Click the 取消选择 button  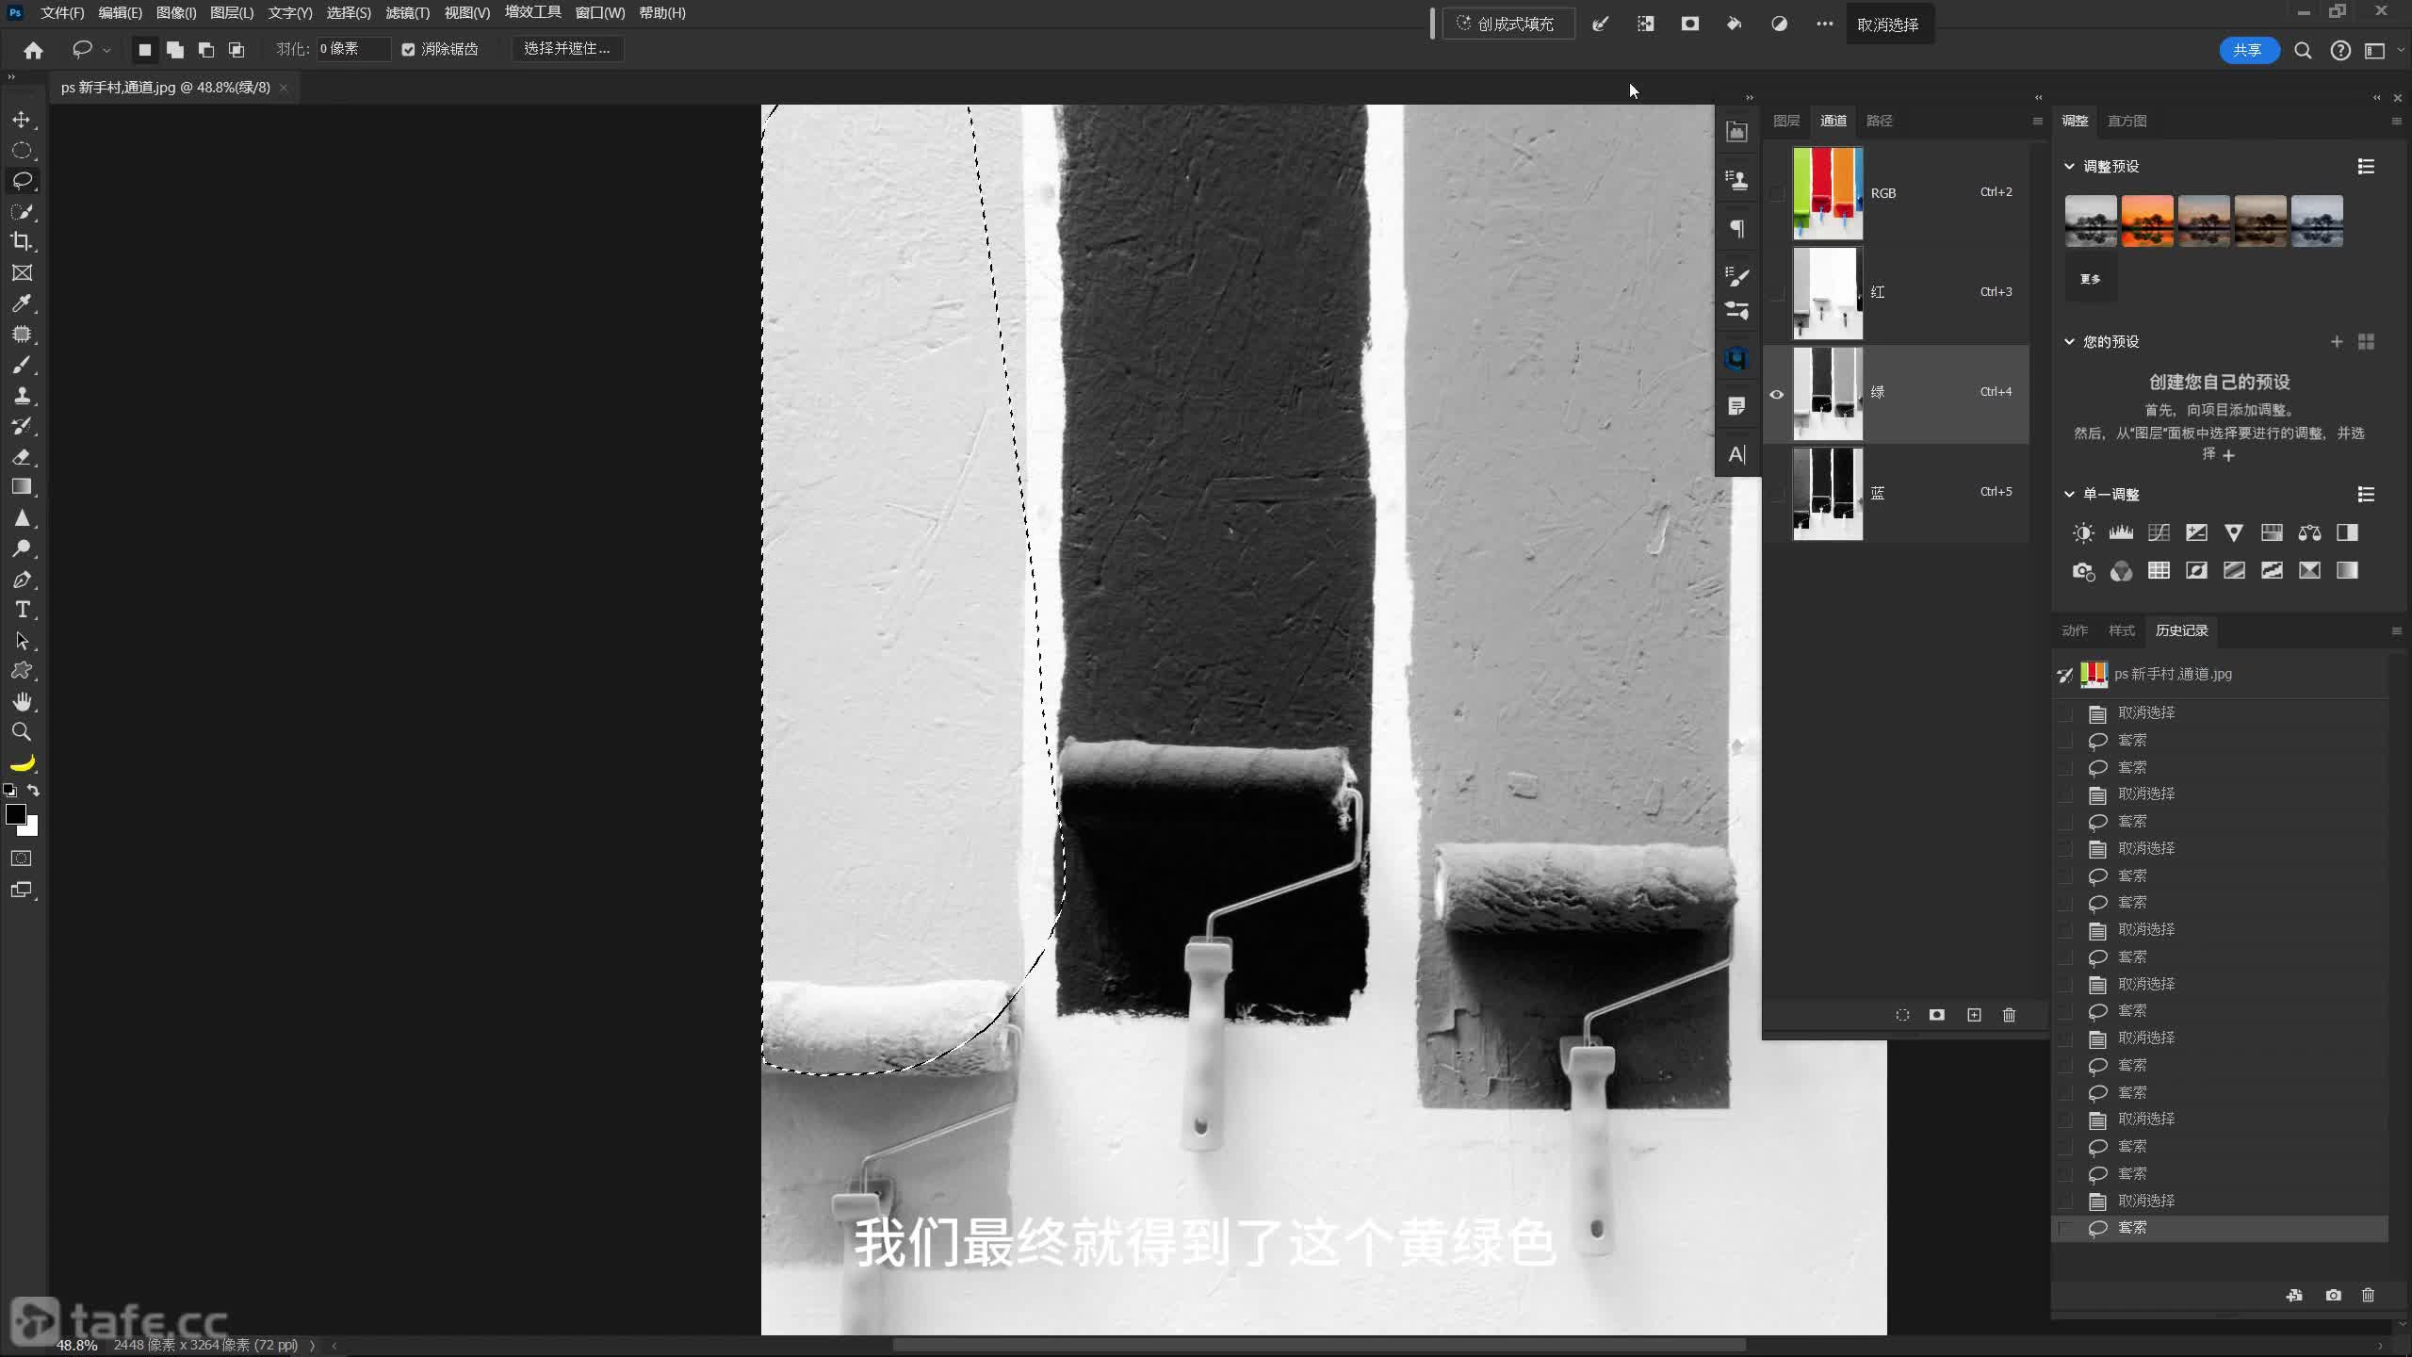pyautogui.click(x=1887, y=25)
